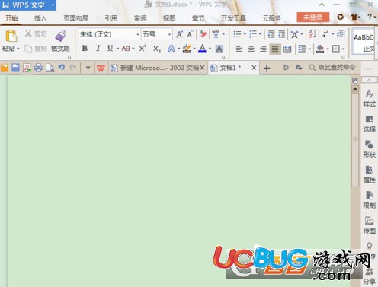The height and width of the screenshot is (287, 378).
Task: Switch to the 页面布局 ribbon tab
Action: point(76,18)
